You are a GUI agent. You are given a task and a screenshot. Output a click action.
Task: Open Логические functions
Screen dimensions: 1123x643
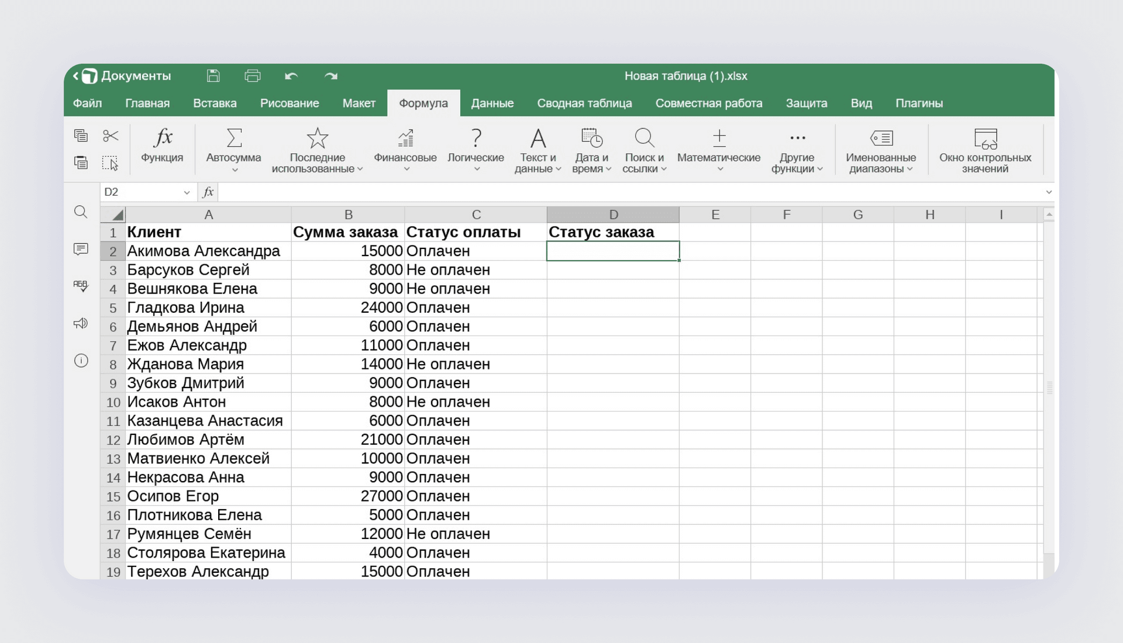coord(476,151)
